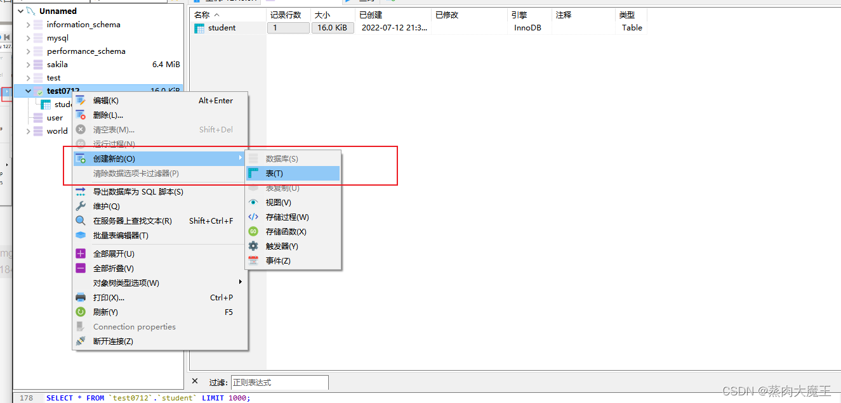This screenshot has height=403, width=841.
Task: Click the refresh icon for 刷新(Y)
Action: pos(81,312)
